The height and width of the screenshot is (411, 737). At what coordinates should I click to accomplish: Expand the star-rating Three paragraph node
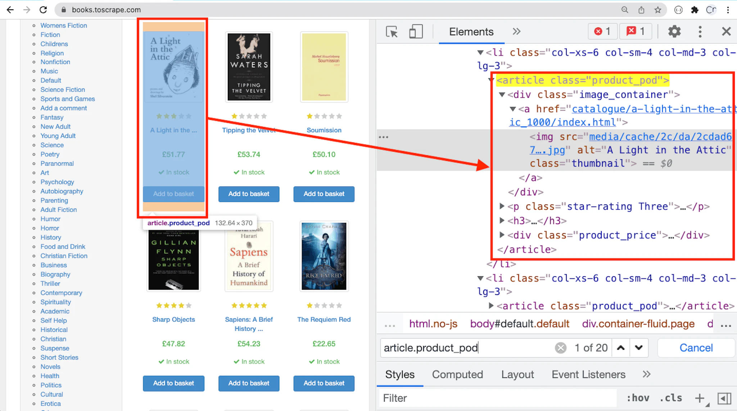click(502, 207)
